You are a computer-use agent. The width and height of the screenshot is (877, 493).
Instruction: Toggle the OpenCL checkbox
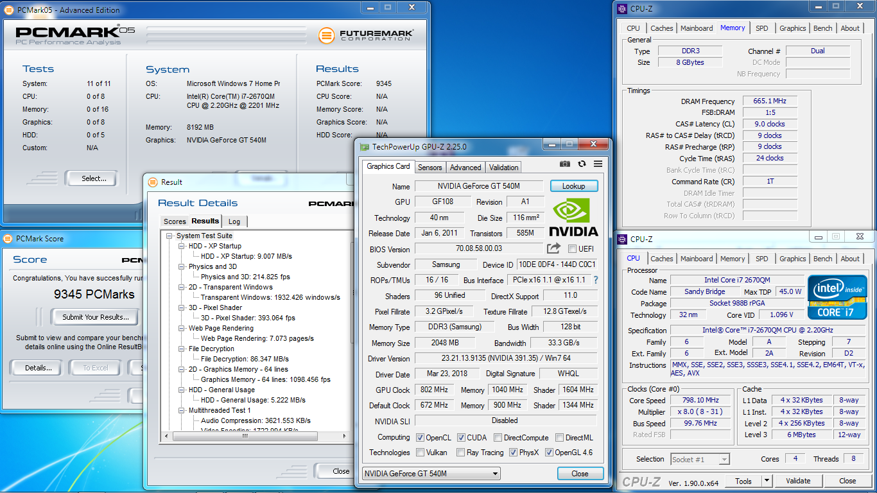click(420, 438)
